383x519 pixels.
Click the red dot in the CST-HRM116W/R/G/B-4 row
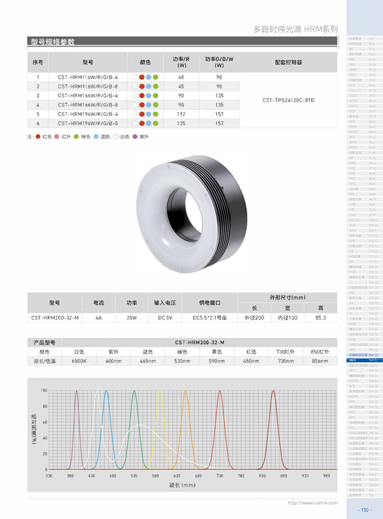click(142, 77)
